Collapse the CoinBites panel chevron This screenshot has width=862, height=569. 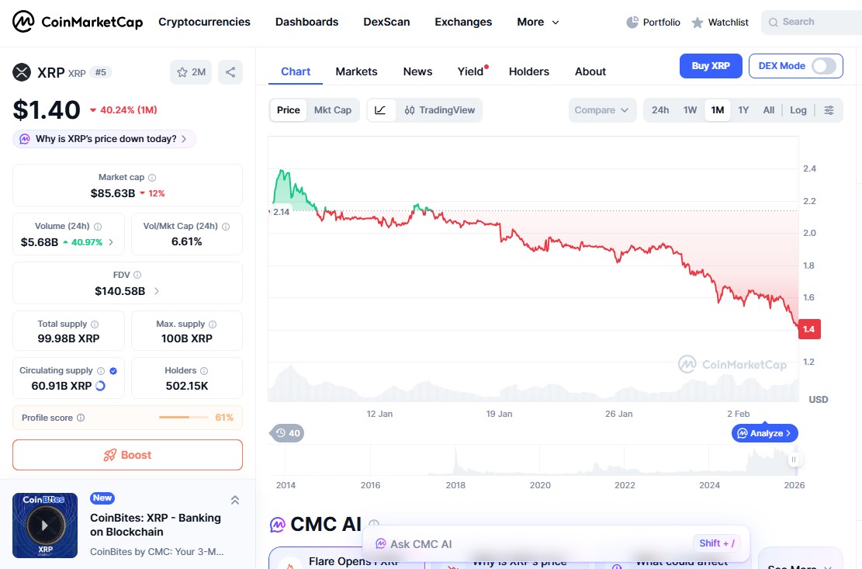(x=235, y=500)
